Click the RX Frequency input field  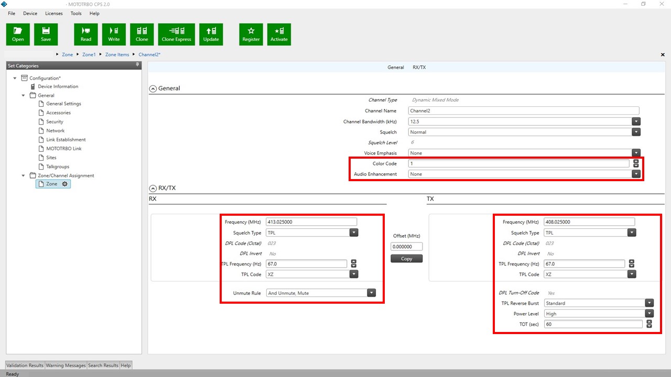pos(311,221)
